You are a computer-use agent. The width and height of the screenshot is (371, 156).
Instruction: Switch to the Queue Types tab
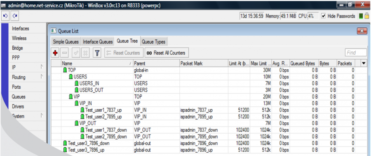(153, 42)
